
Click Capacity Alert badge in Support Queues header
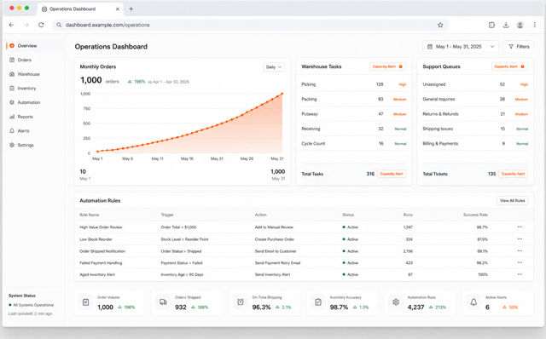[x=509, y=66]
